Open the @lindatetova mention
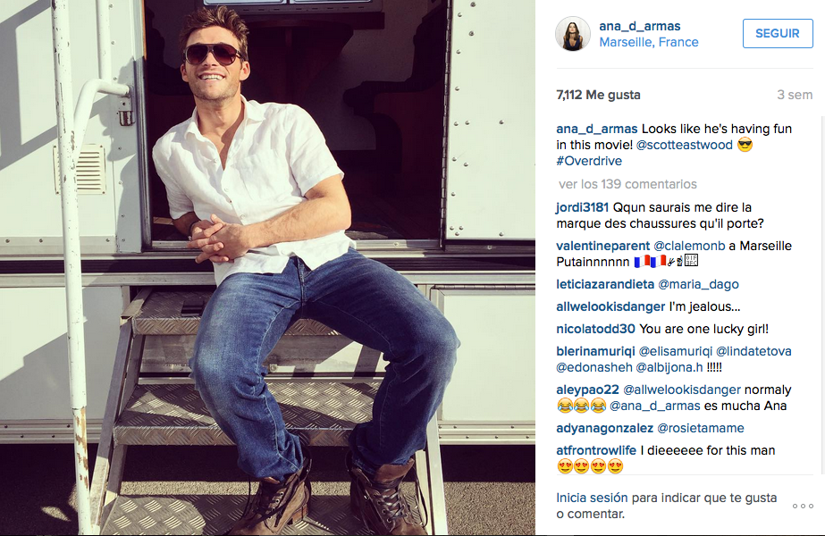825x536 pixels. click(753, 351)
